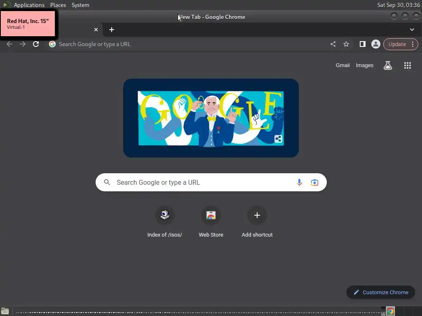Expand the tab search chevron
Image resolution: width=422 pixels, height=316 pixels.
tap(412, 30)
